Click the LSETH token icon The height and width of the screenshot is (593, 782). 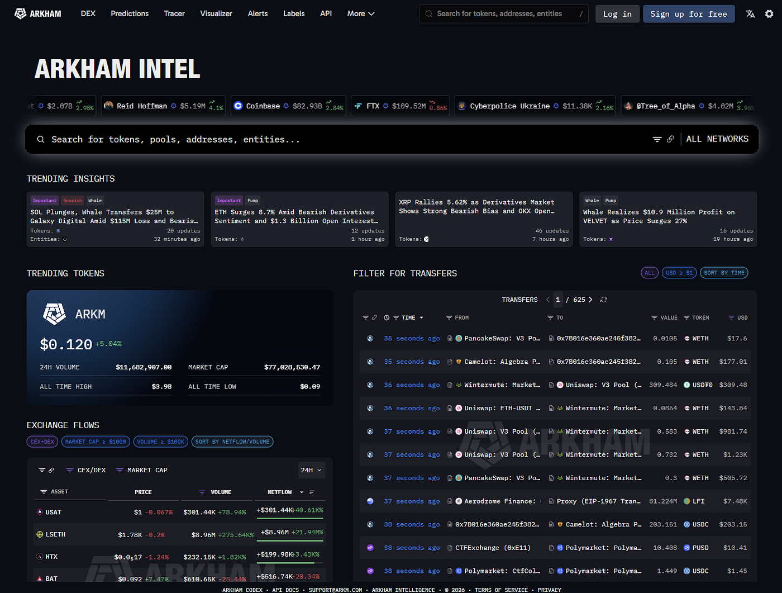(x=40, y=534)
